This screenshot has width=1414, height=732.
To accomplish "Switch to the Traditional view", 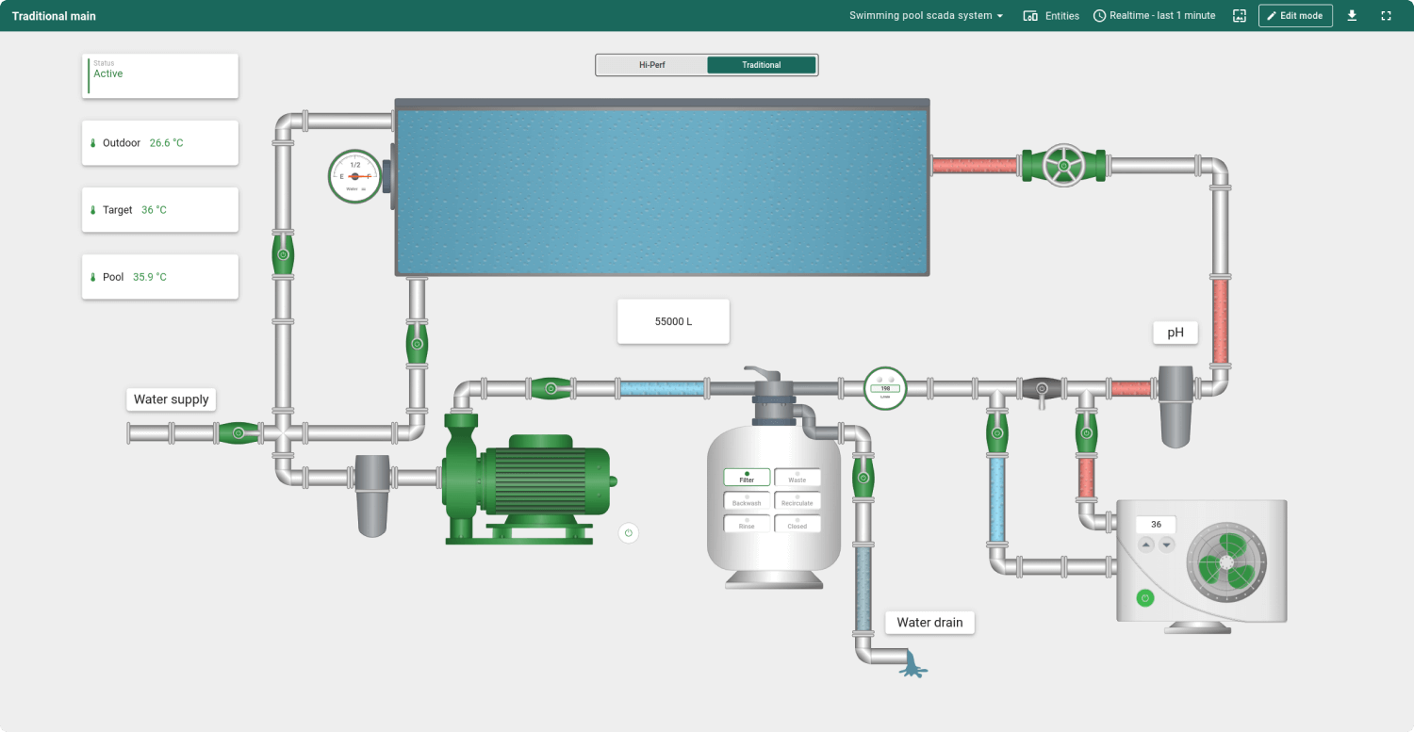I will pos(762,65).
